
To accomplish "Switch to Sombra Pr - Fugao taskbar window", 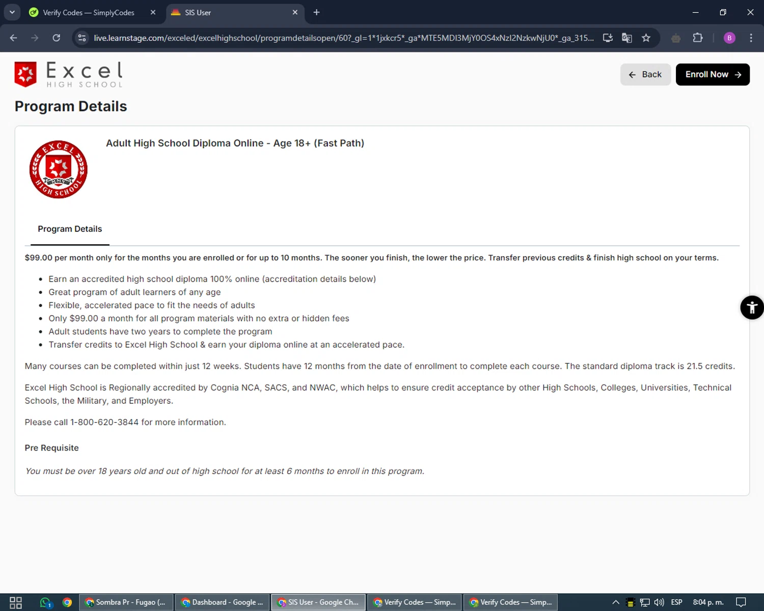I will pos(126,602).
